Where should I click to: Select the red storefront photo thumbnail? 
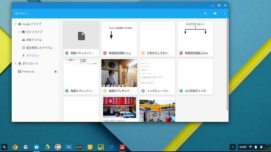click(x=119, y=109)
